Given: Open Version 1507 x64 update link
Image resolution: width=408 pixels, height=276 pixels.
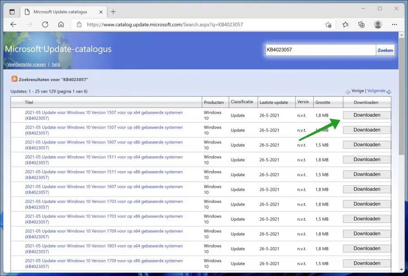Looking at the screenshot, I should [x=104, y=115].
